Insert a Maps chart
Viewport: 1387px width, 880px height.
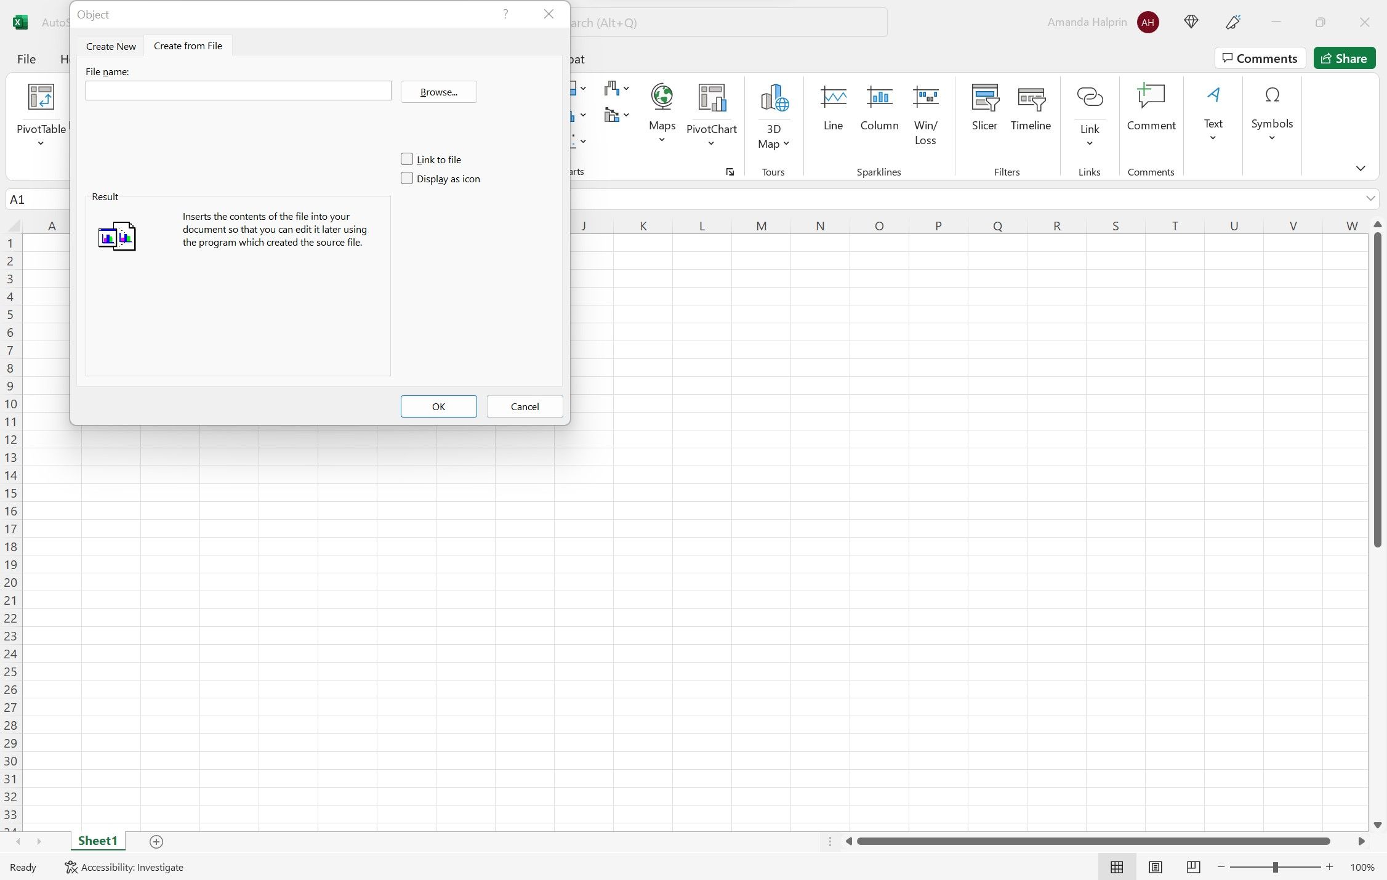pos(661,111)
